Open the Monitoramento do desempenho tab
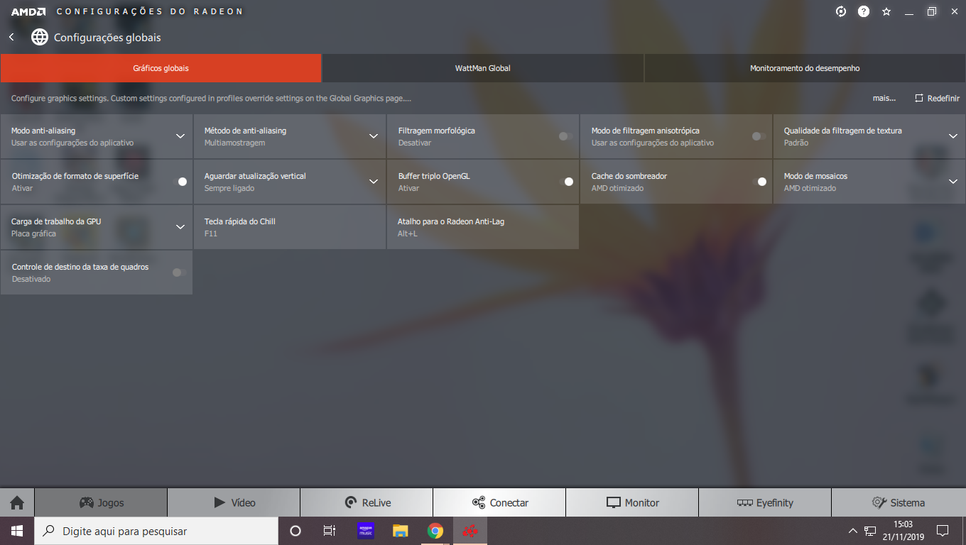The height and width of the screenshot is (545, 966). pyautogui.click(x=805, y=68)
